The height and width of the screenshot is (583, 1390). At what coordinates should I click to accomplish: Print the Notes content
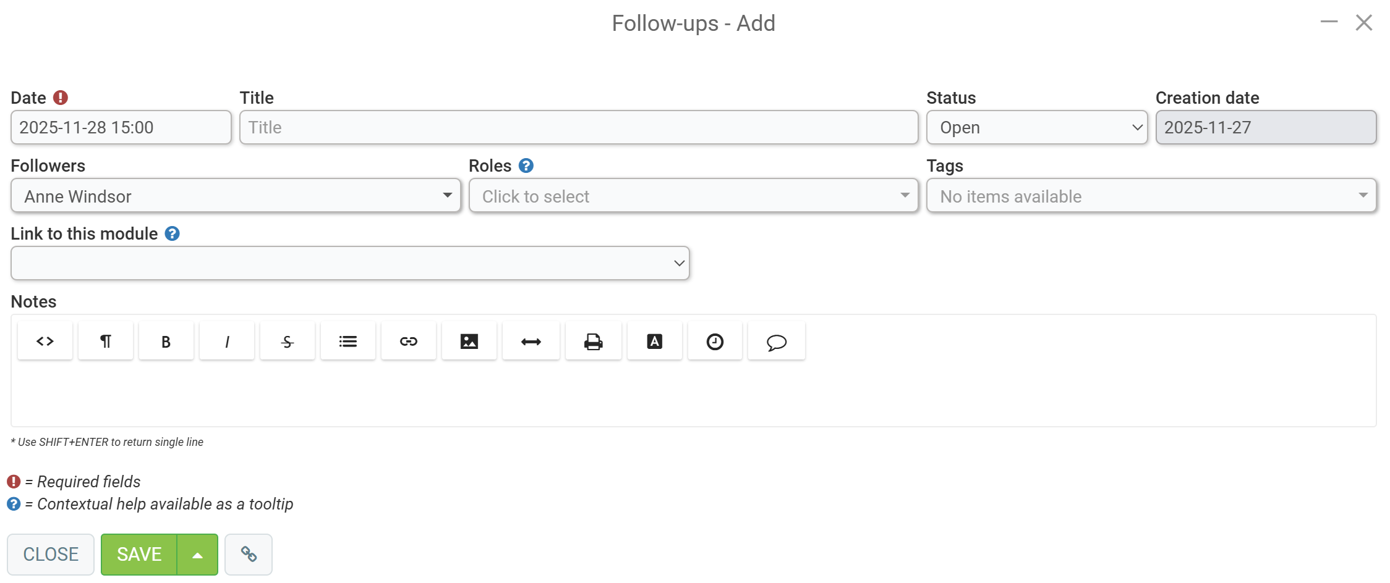(594, 341)
